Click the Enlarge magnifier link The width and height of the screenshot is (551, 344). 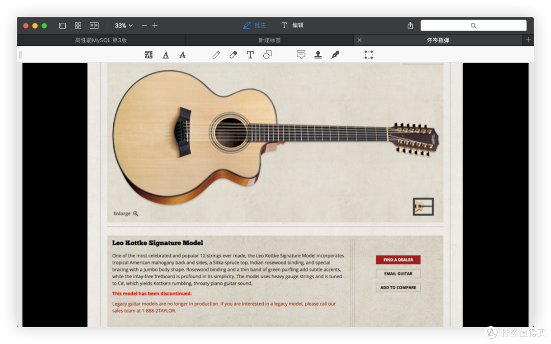[126, 214]
